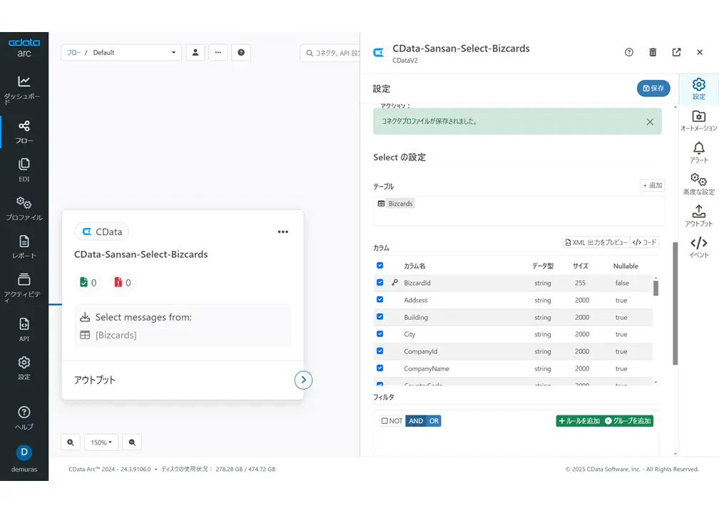
Task: Open the connector card three-dot menu
Action: click(x=283, y=232)
